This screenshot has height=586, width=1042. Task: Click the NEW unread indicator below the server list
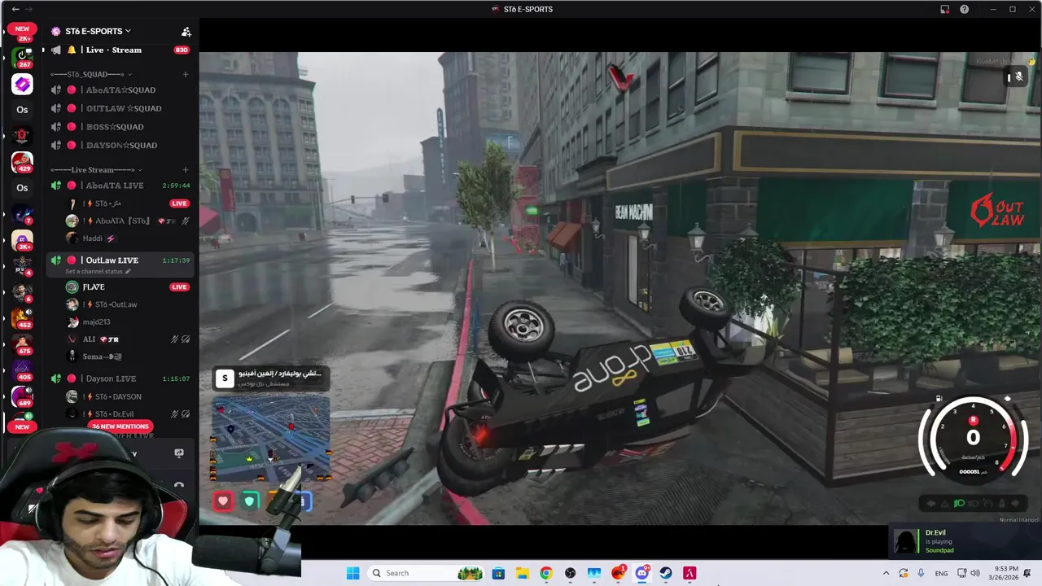point(22,426)
